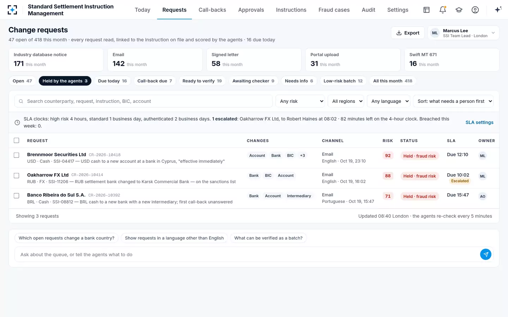Tick the Banco Ribeira do Sul checkbox
The height and width of the screenshot is (317, 508).
(17, 196)
